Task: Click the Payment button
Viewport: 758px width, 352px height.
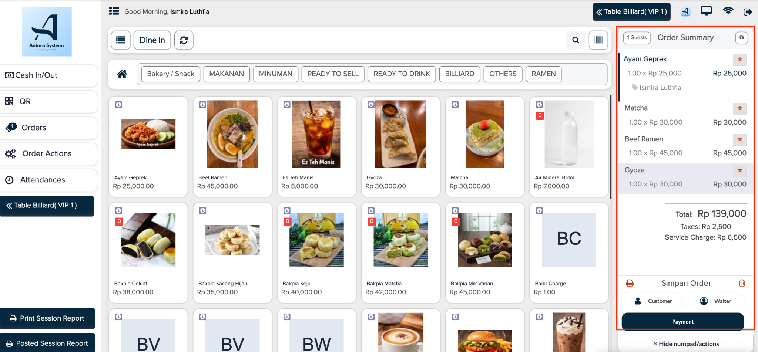Action: click(x=682, y=322)
